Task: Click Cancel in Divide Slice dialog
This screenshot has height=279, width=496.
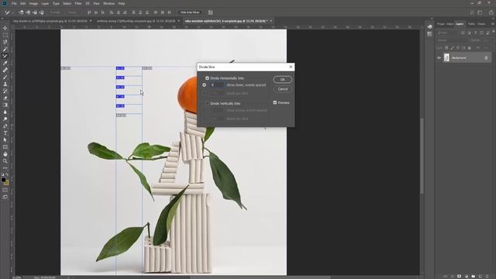Action: pyautogui.click(x=282, y=89)
